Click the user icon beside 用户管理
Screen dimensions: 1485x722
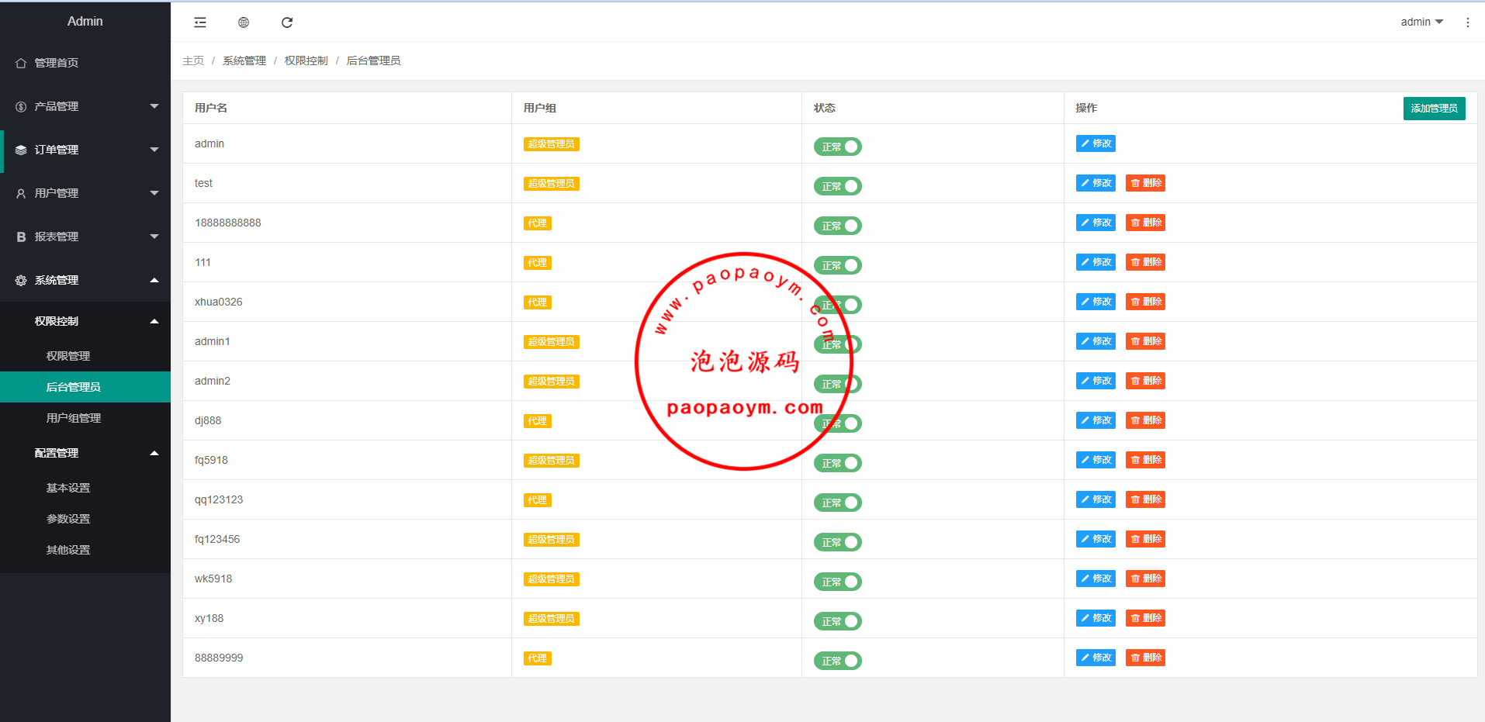[21, 194]
